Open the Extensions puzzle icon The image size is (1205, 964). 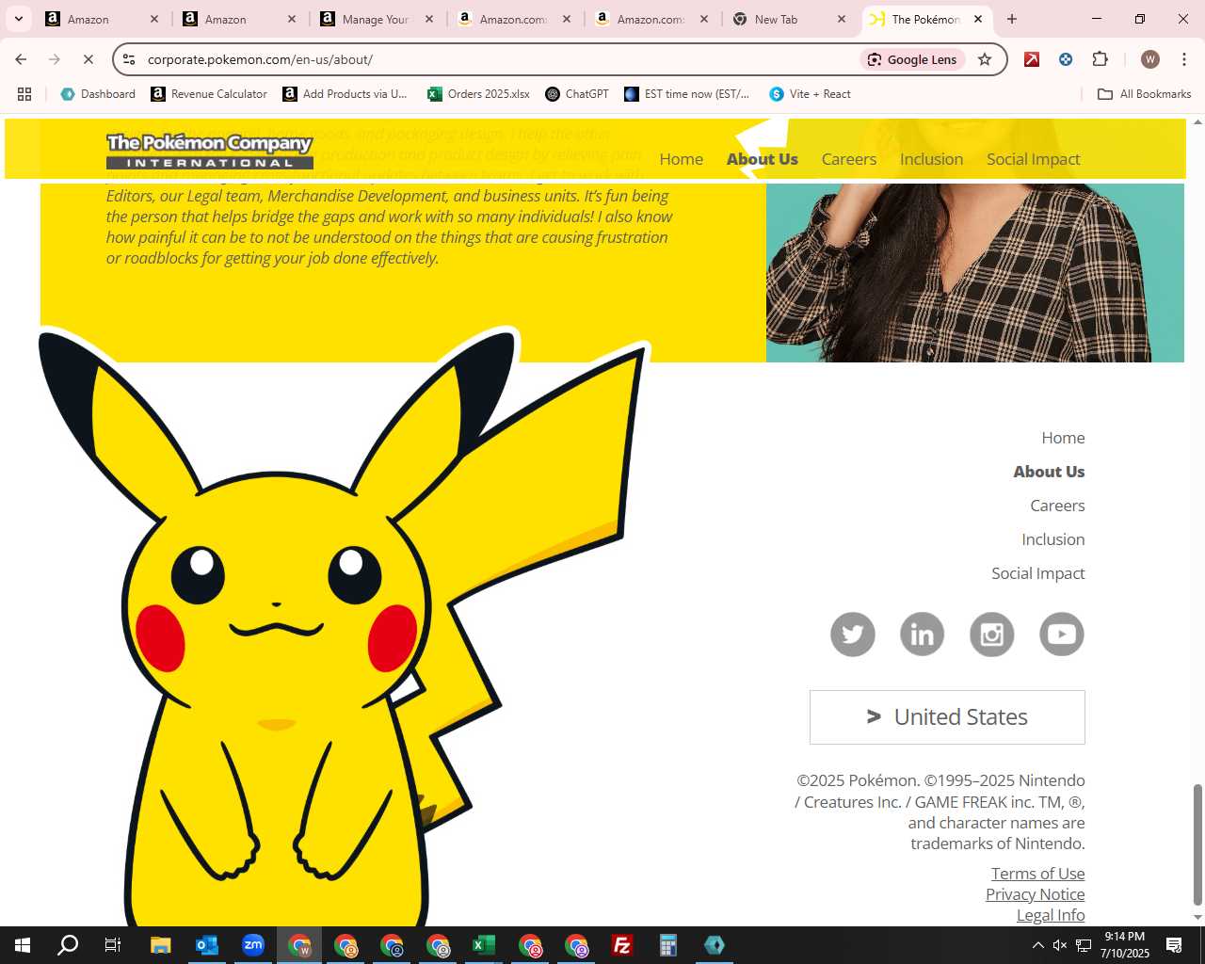tap(1100, 59)
